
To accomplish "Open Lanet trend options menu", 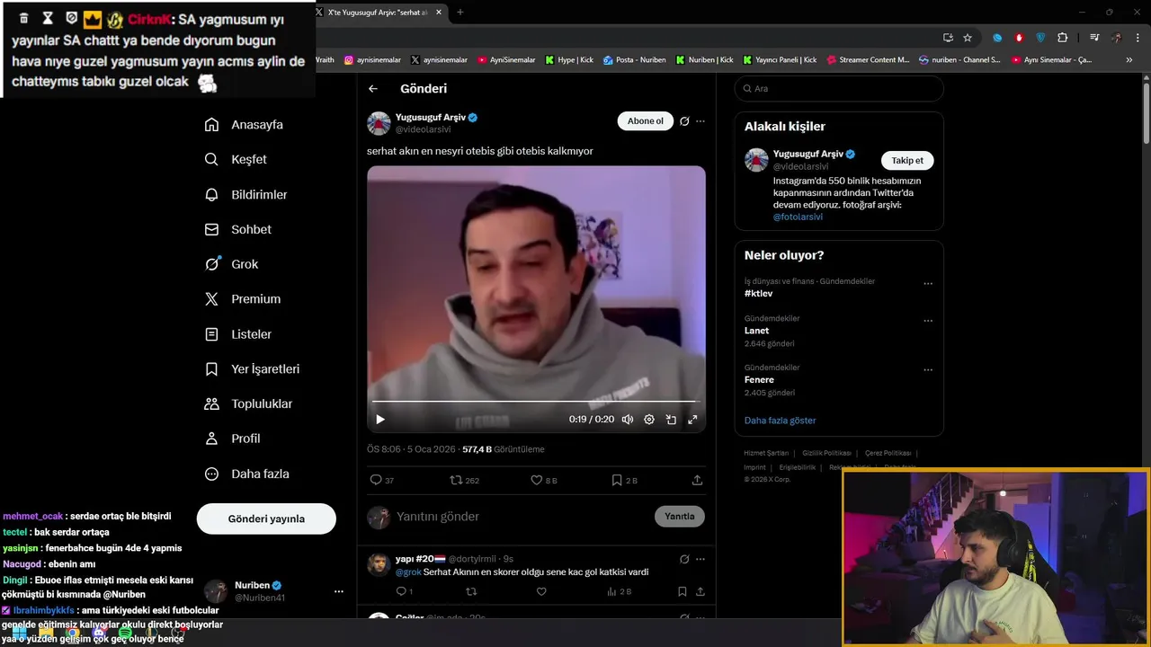I will [x=928, y=320].
